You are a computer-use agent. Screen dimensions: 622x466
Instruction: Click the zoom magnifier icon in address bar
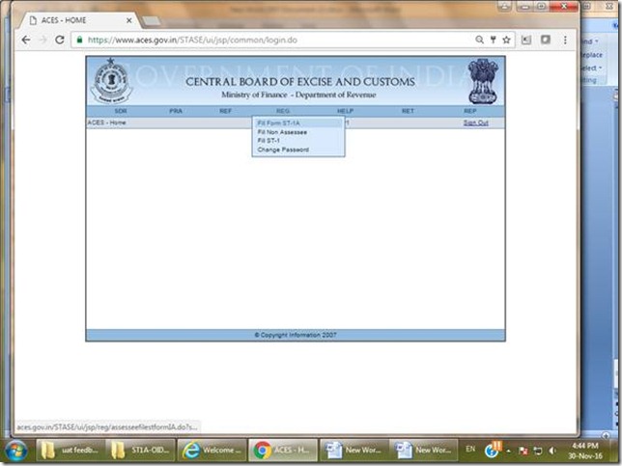pos(480,40)
